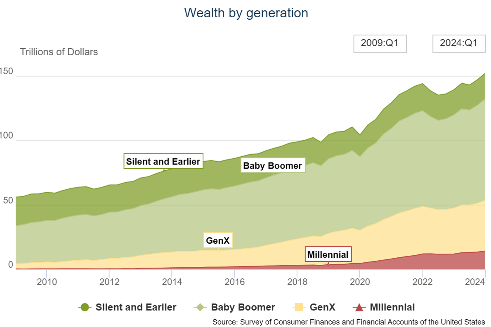Toggle Silent and Earlier series label in legend
Screen dimensions: 491x327
coord(136,307)
